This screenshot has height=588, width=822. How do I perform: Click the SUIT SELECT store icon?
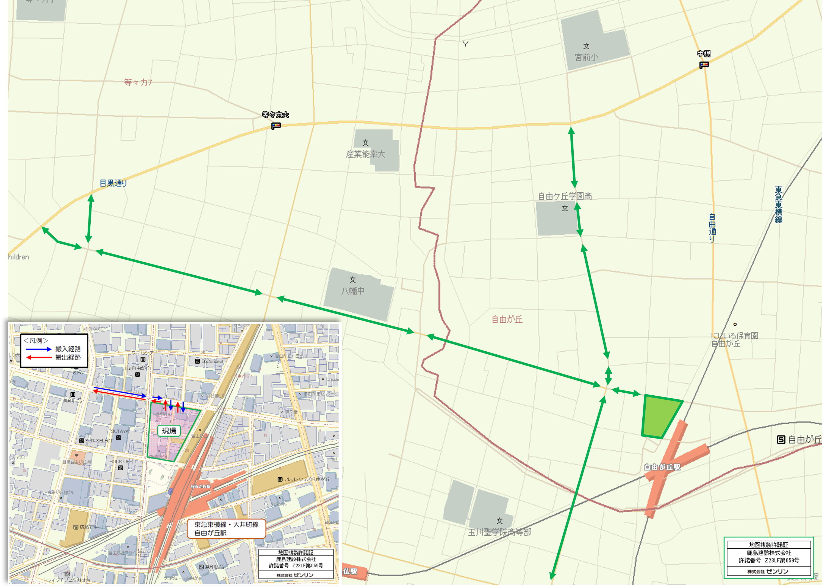point(81,441)
